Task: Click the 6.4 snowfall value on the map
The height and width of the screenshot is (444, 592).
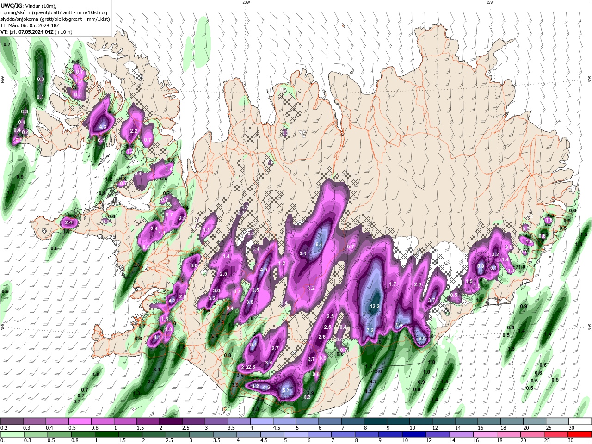Action: pyautogui.click(x=319, y=244)
